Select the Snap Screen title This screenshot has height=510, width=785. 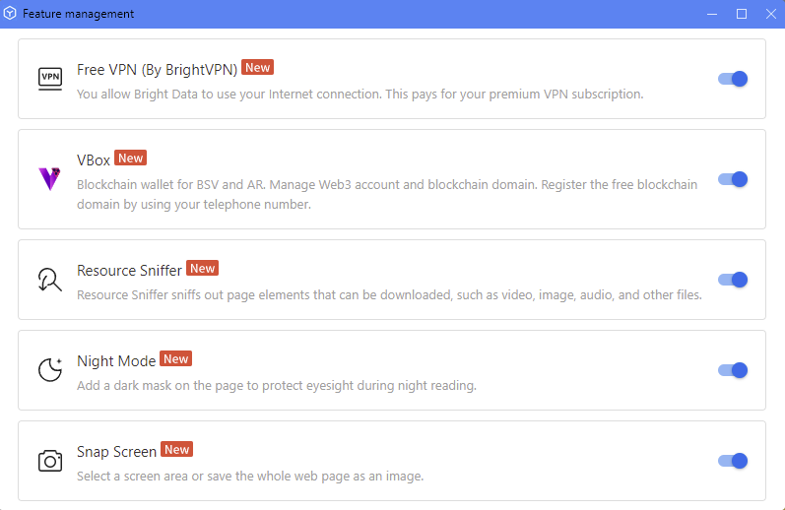[x=116, y=452]
